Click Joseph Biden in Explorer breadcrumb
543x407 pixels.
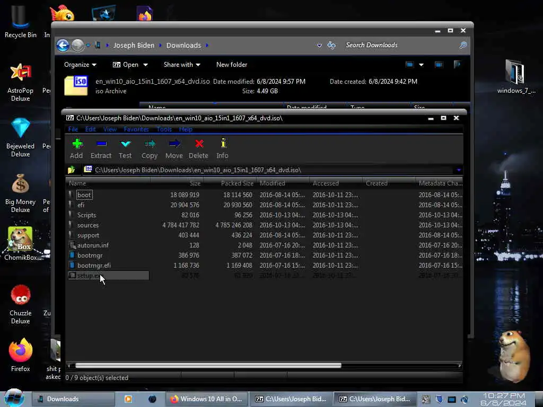(134, 46)
